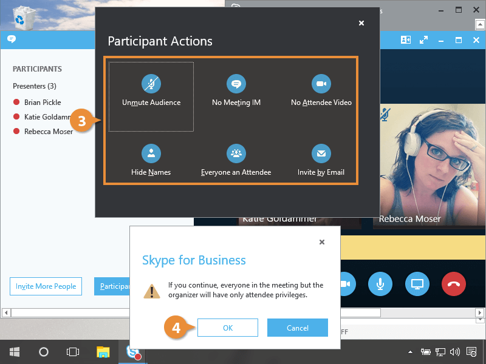Click the Unmute Audience icon
Screen dimensions: 486x364
point(151,84)
